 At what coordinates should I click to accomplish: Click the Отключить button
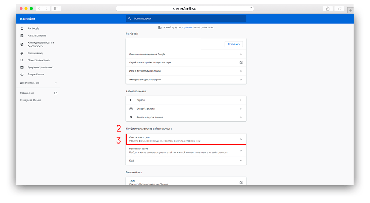click(233, 44)
